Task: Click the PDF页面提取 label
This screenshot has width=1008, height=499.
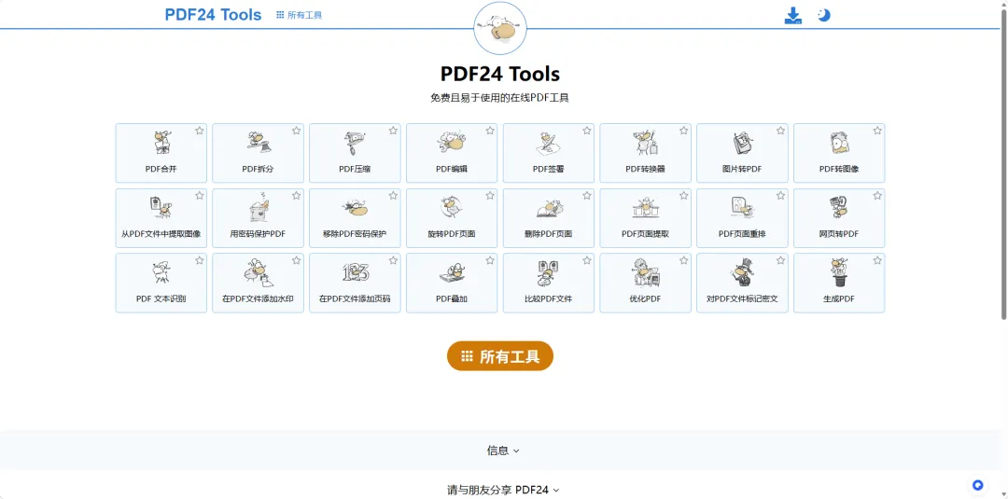Action: 646,234
